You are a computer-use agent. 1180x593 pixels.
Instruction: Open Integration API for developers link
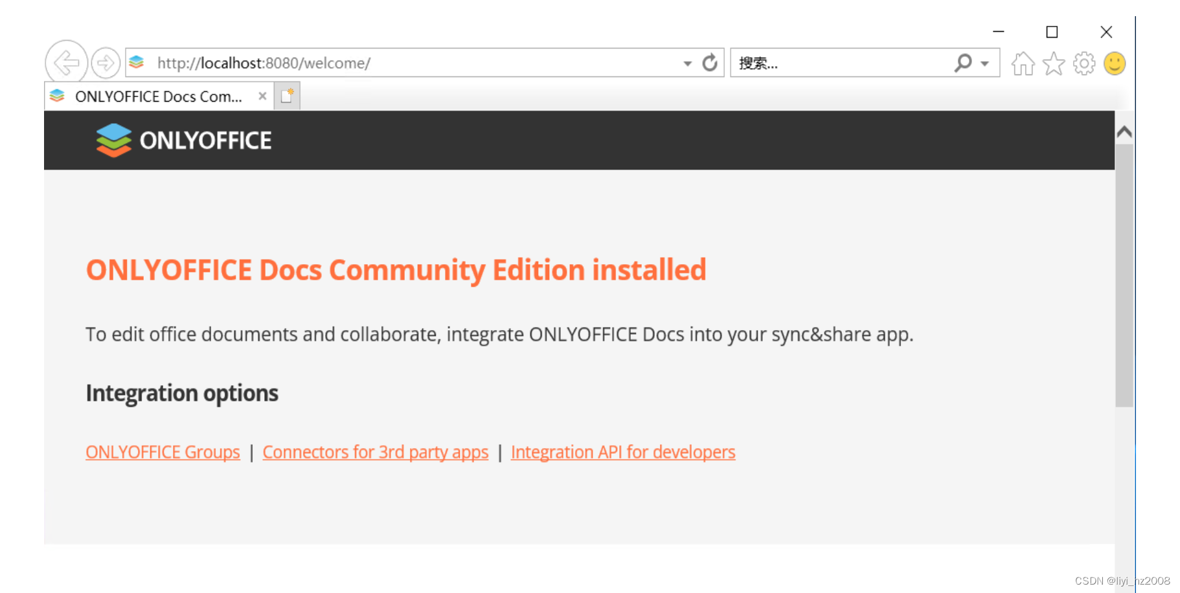pyautogui.click(x=623, y=452)
